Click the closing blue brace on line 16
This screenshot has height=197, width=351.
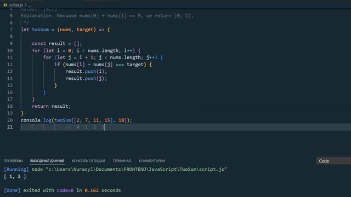point(44,92)
